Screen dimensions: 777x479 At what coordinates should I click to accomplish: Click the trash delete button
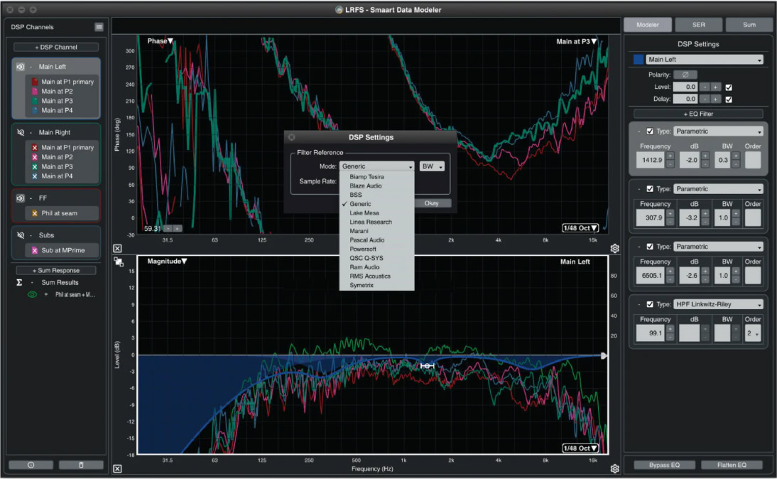pyautogui.click(x=81, y=465)
